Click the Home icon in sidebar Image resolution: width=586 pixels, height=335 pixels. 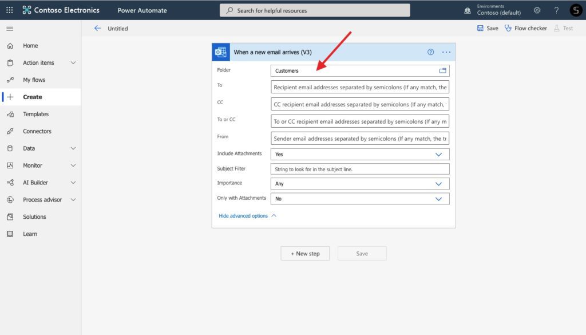[x=10, y=46]
